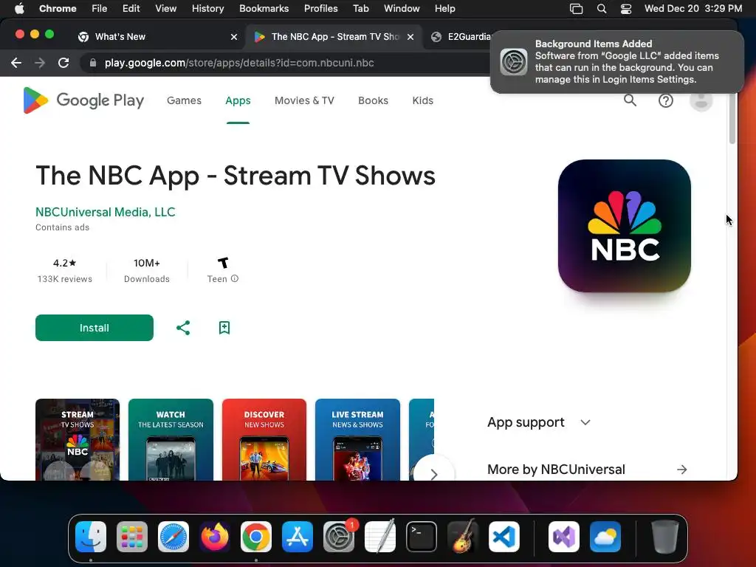Open Launchpad from the dock

[x=132, y=537]
